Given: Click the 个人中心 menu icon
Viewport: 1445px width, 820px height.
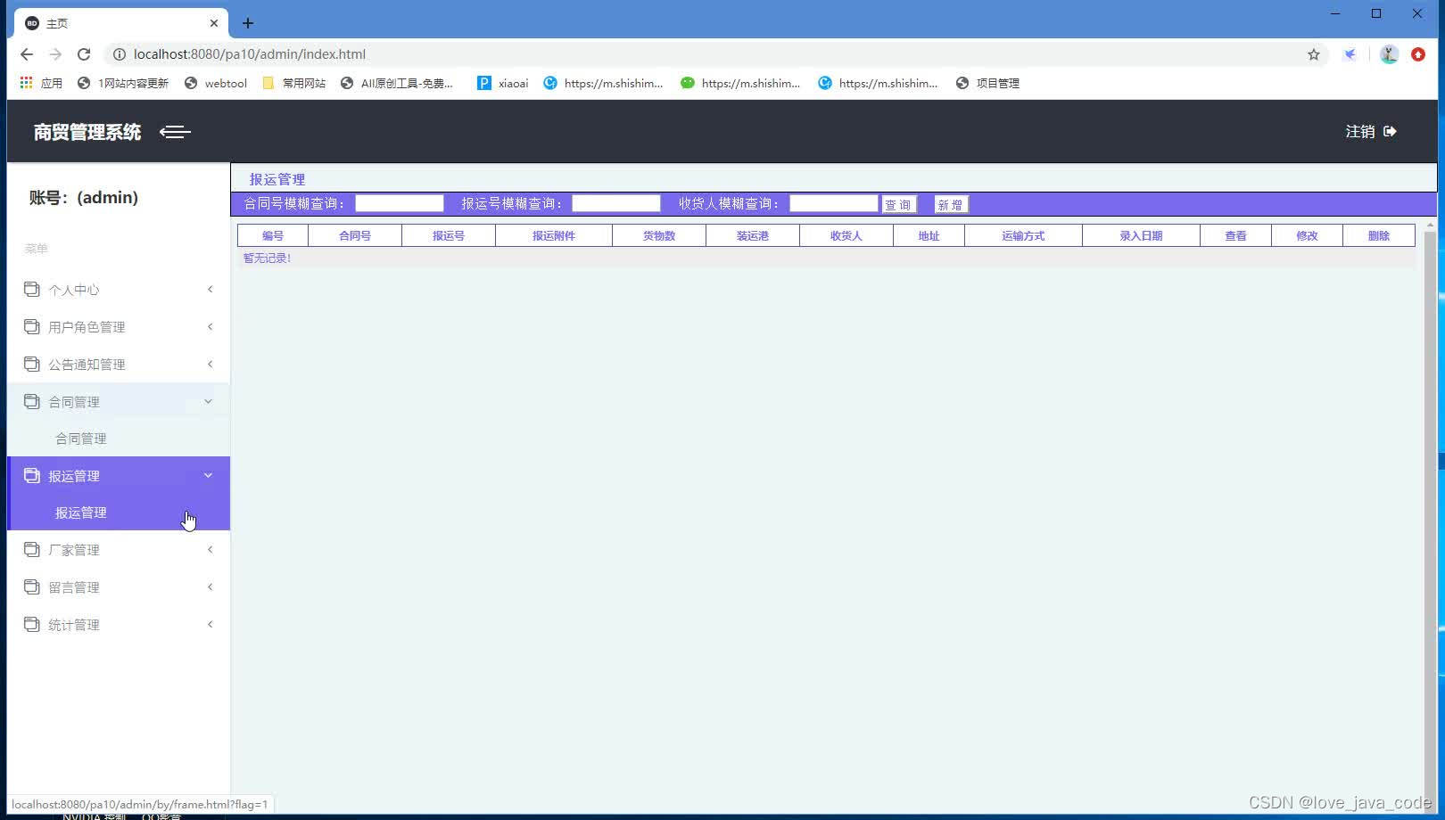Looking at the screenshot, I should (32, 289).
